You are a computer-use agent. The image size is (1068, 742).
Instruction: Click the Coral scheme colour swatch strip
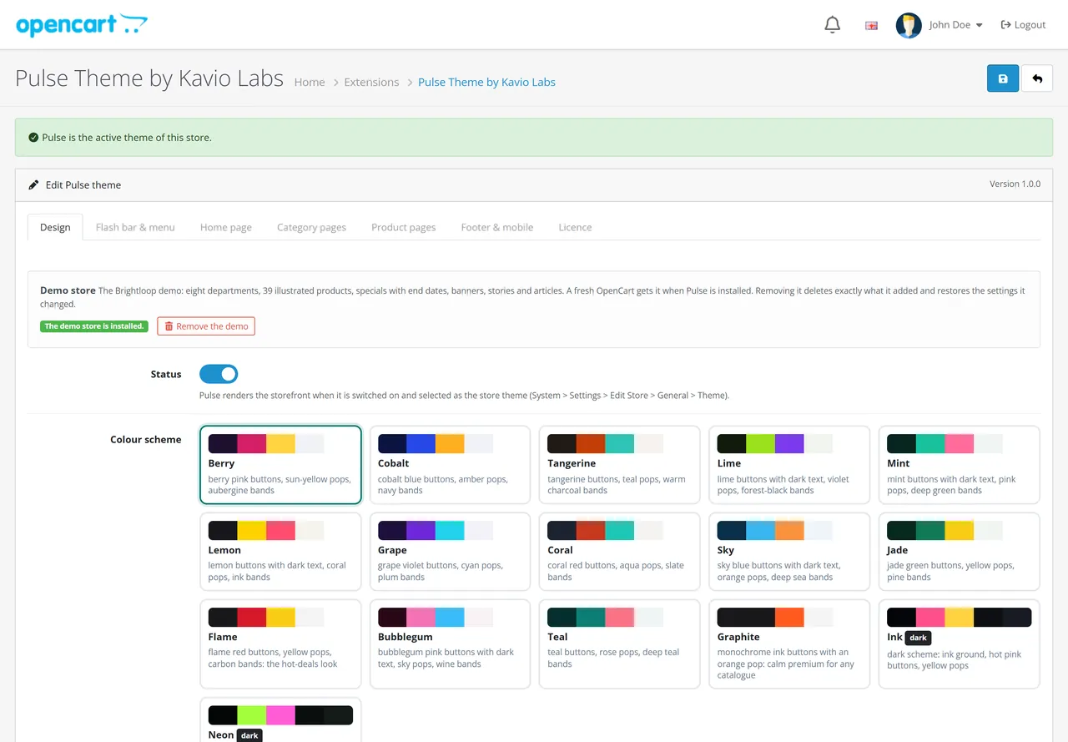(605, 530)
